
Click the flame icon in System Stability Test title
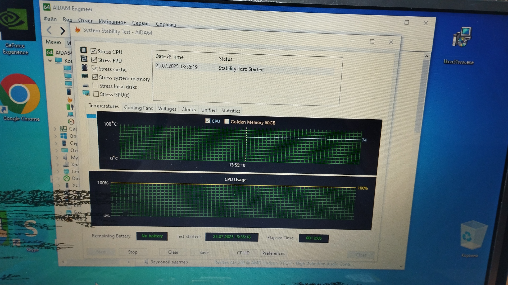pyautogui.click(x=78, y=30)
